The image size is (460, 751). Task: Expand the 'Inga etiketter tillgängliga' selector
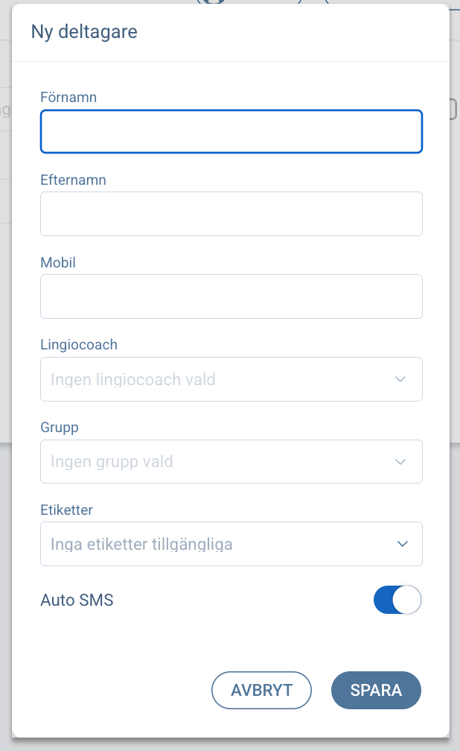[x=141, y=544]
